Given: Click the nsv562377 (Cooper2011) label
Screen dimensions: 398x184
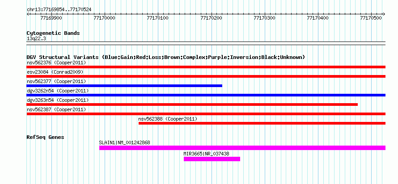Looking at the screenshot, I should click(x=56, y=81).
